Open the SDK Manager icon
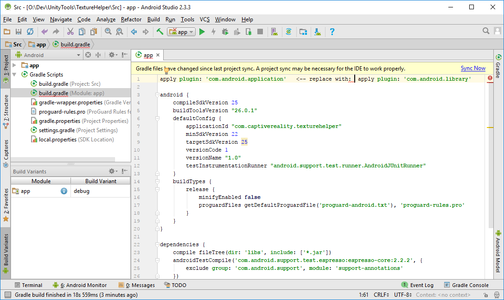The width and height of the screenshot is (504, 300). pyautogui.click(x=318, y=32)
